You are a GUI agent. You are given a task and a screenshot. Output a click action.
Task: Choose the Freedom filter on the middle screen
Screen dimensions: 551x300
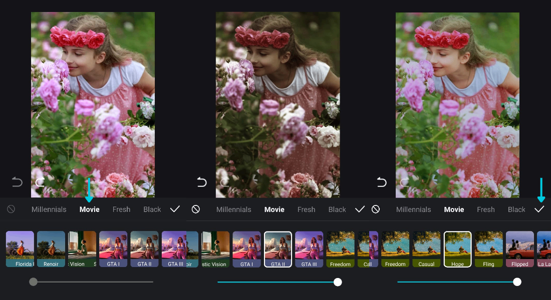[x=341, y=249]
